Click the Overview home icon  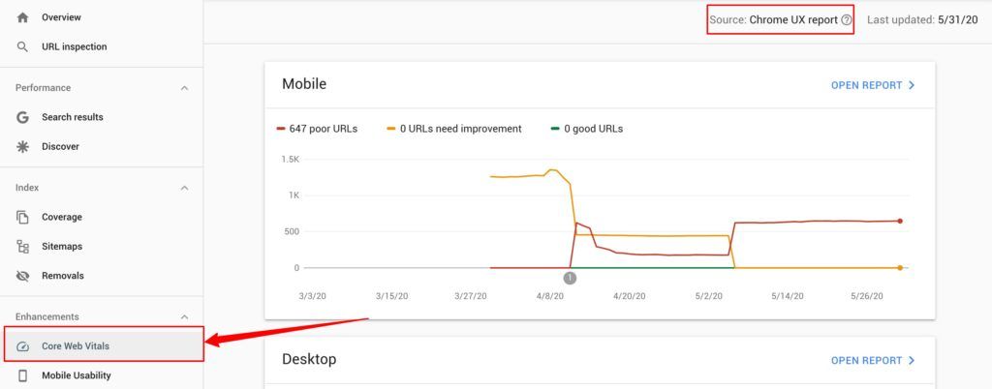coord(23,17)
